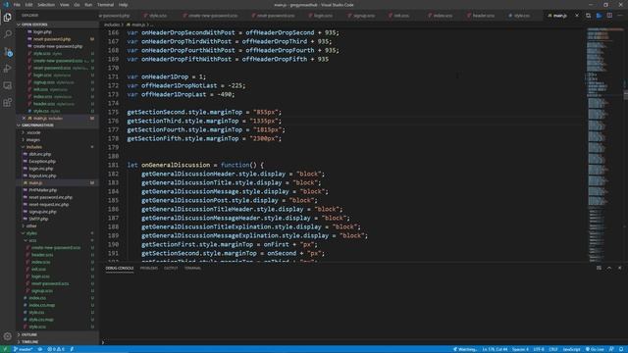Viewport: 628px width, 353px height.
Task: Open dbh.inc.php in the file tree
Action: [39, 154]
